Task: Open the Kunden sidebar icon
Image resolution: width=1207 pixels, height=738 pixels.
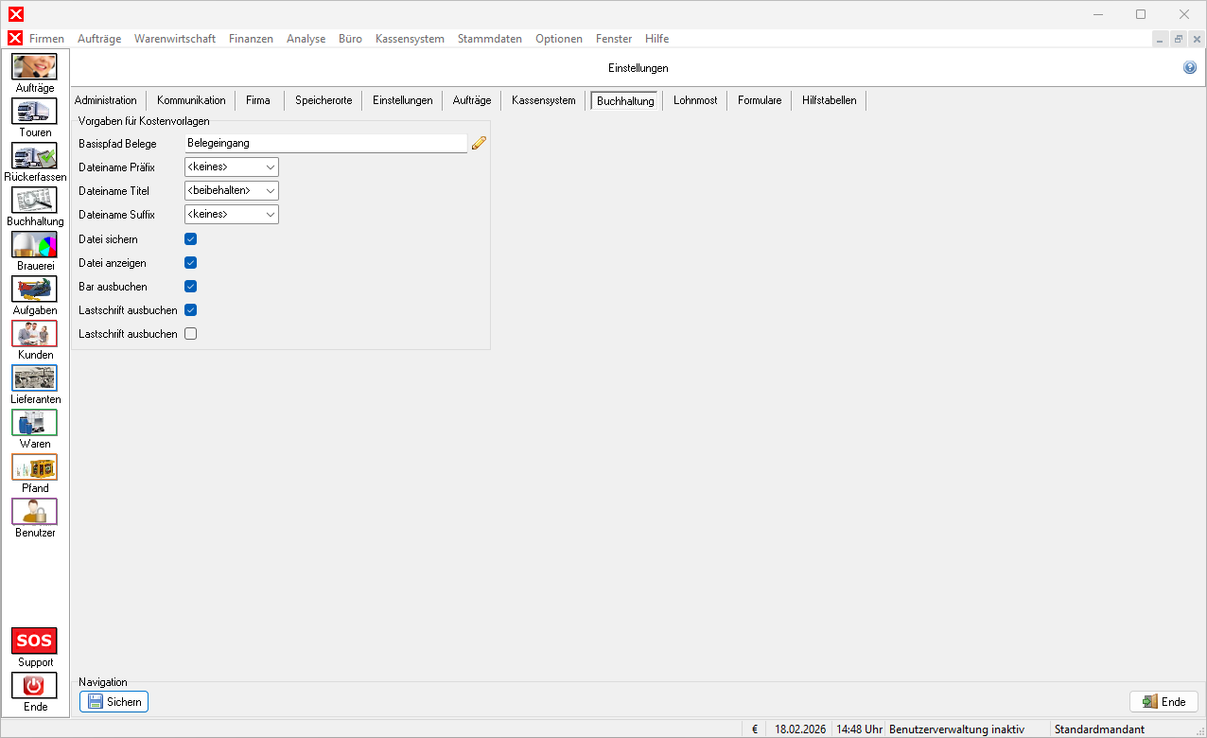Action: tap(34, 334)
